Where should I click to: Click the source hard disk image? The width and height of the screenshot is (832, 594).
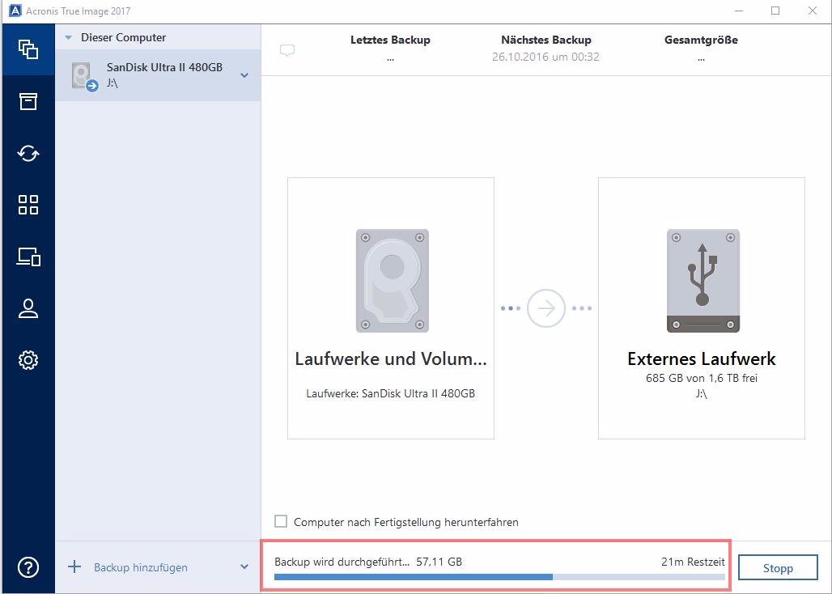[x=392, y=281]
